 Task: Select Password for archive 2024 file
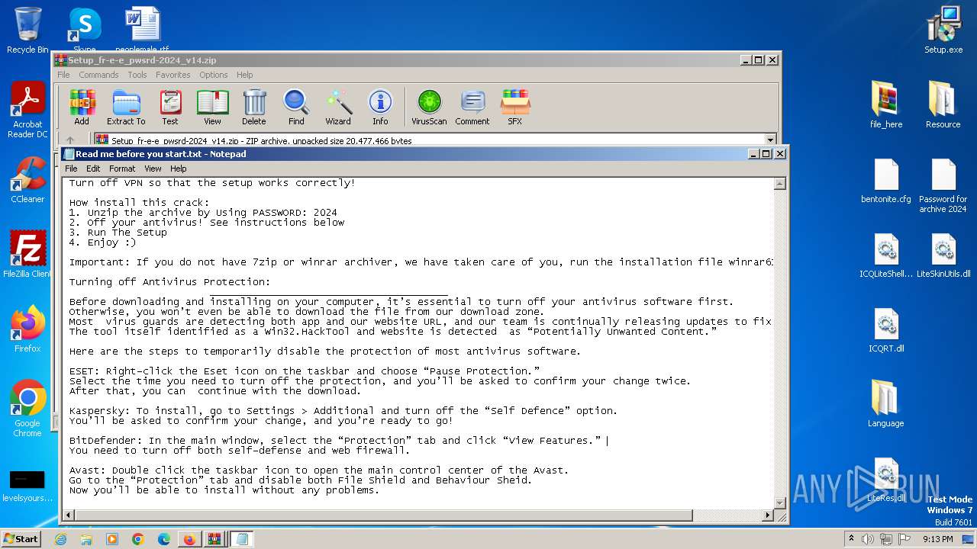(943, 185)
